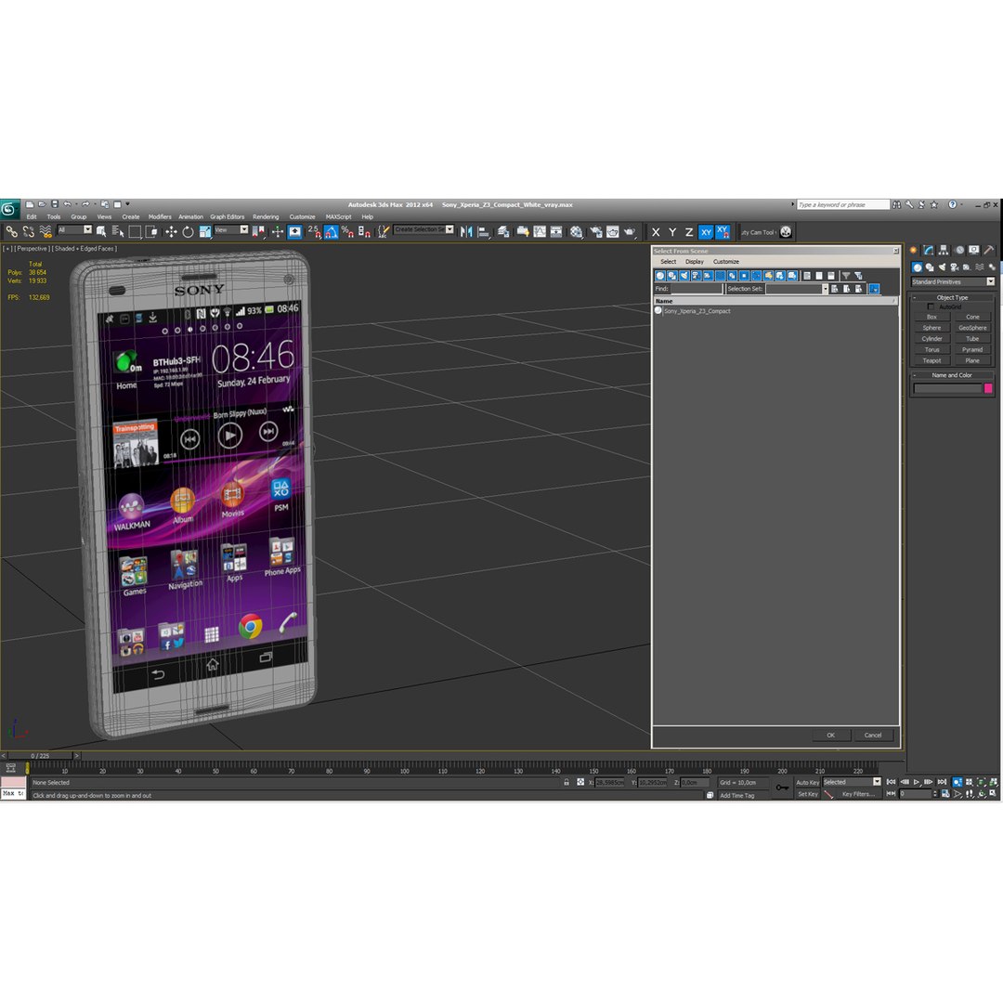Open the Modify command panel tab
This screenshot has width=1003, height=1003.
click(928, 250)
